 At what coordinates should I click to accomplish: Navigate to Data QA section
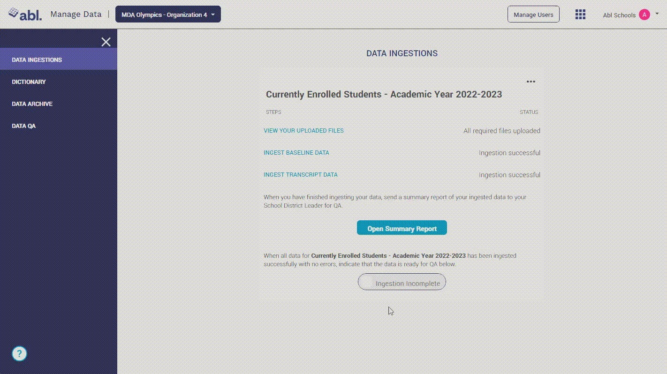click(x=24, y=126)
